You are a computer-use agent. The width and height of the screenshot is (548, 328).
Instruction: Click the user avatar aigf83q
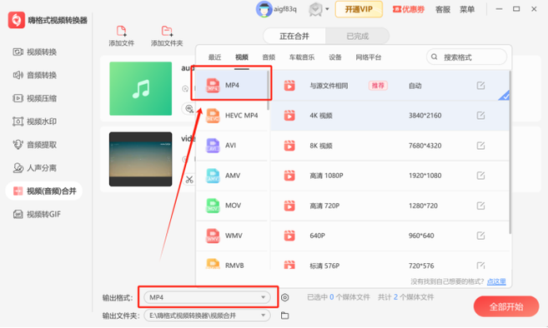click(264, 9)
